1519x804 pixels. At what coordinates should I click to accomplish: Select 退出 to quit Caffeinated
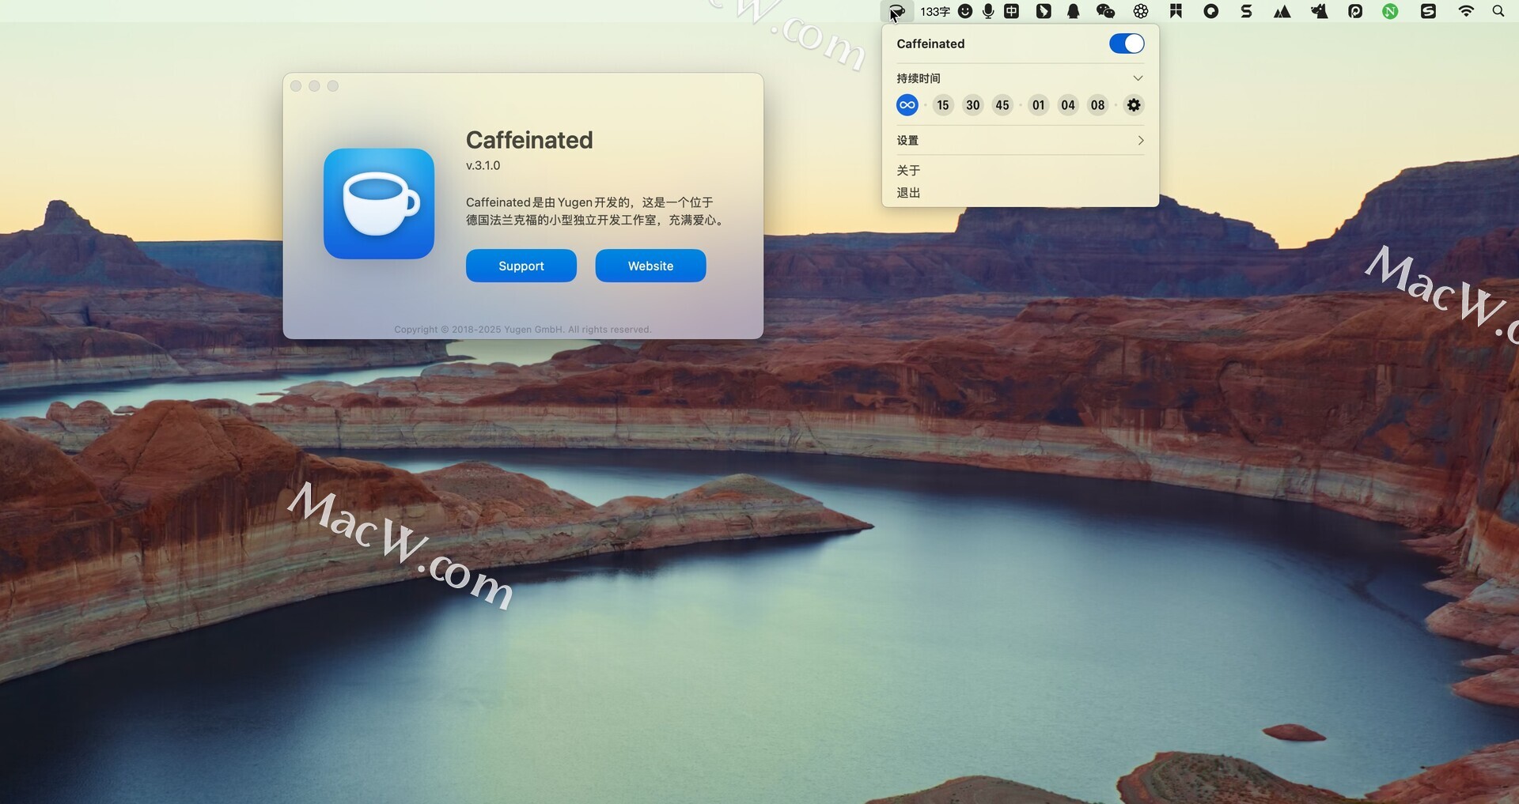[x=908, y=193]
